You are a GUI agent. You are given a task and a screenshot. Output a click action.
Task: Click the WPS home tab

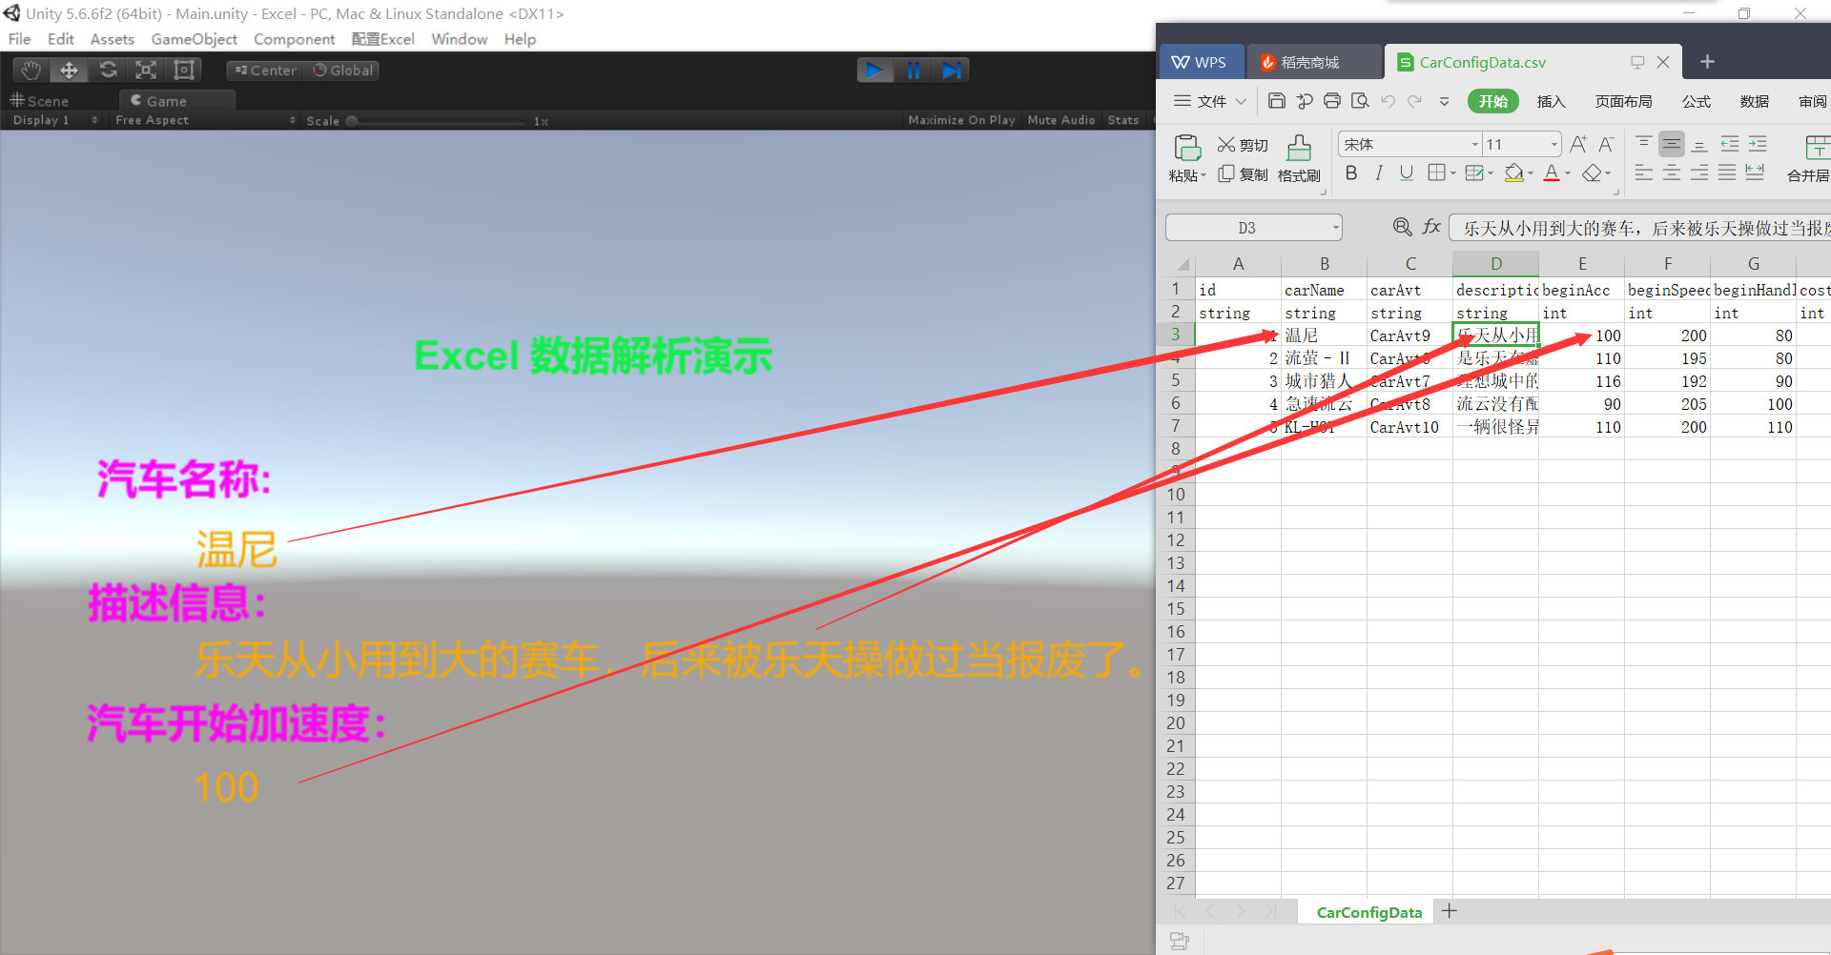pyautogui.click(x=1201, y=62)
